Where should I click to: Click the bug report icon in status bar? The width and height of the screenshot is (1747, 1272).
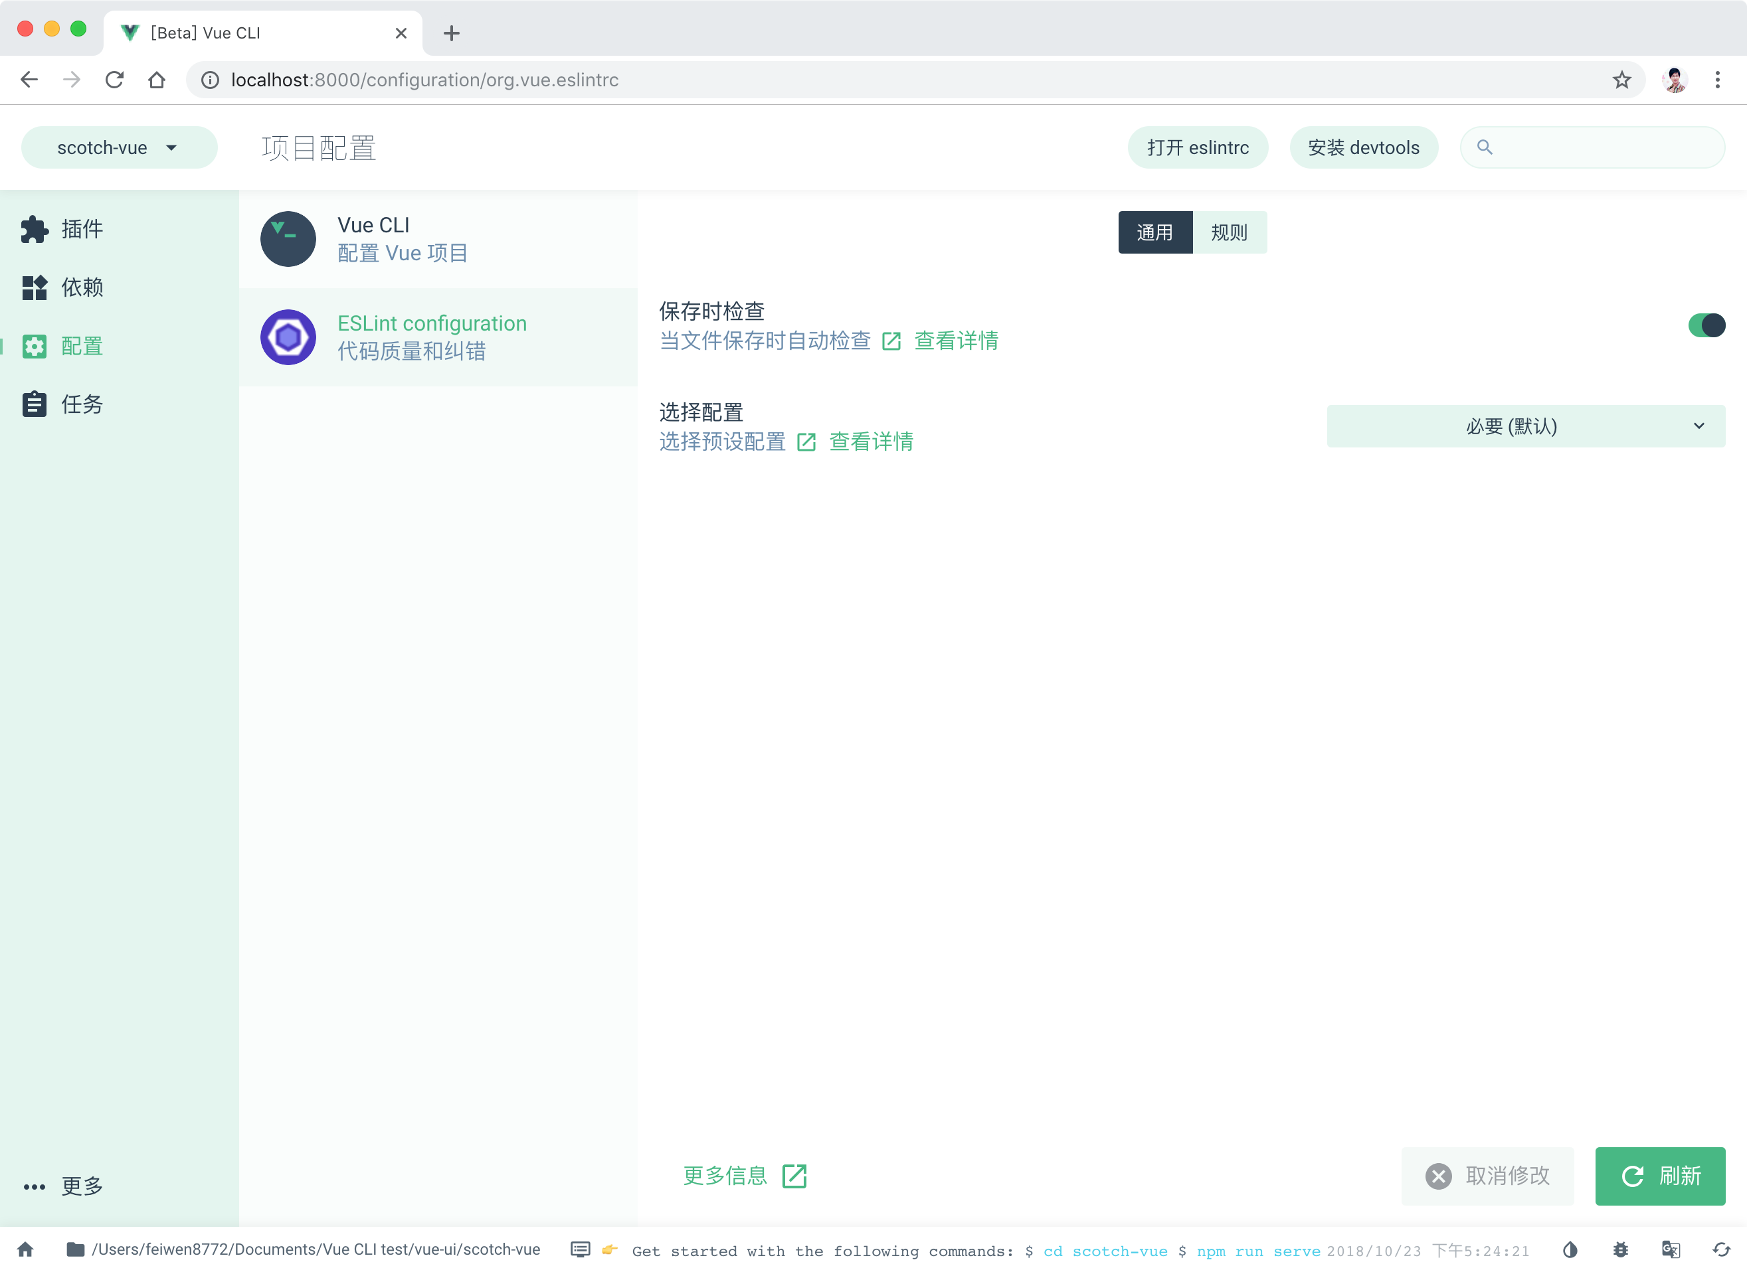pos(1621,1249)
